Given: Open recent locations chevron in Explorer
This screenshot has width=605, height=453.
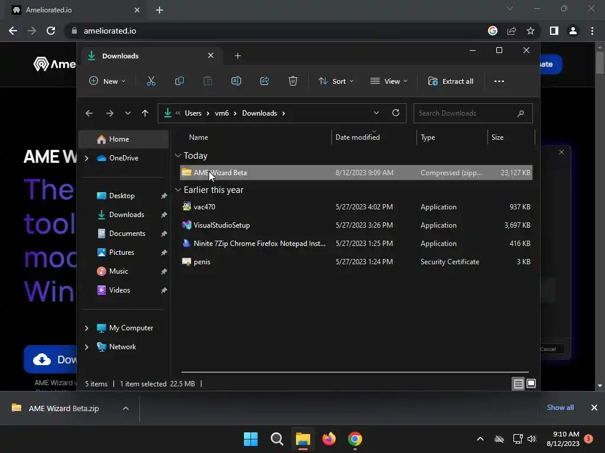Looking at the screenshot, I should tap(128, 113).
